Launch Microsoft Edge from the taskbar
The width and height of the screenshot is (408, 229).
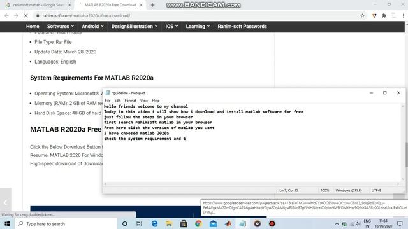click(154, 224)
